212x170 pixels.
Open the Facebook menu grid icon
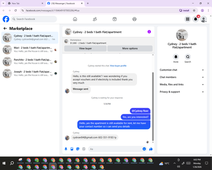pyautogui.click(x=187, y=19)
